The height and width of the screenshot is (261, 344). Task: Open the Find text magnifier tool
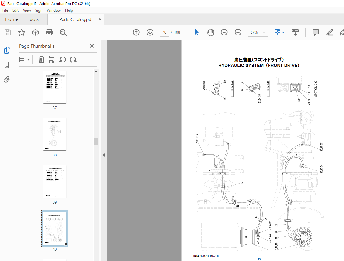click(63, 32)
